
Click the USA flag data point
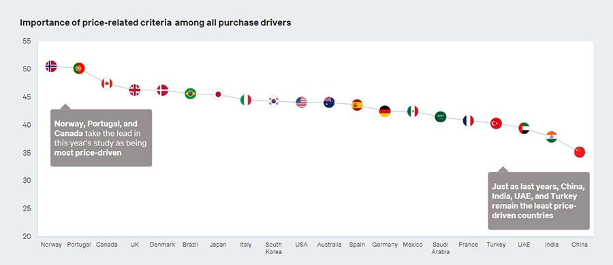tap(302, 102)
